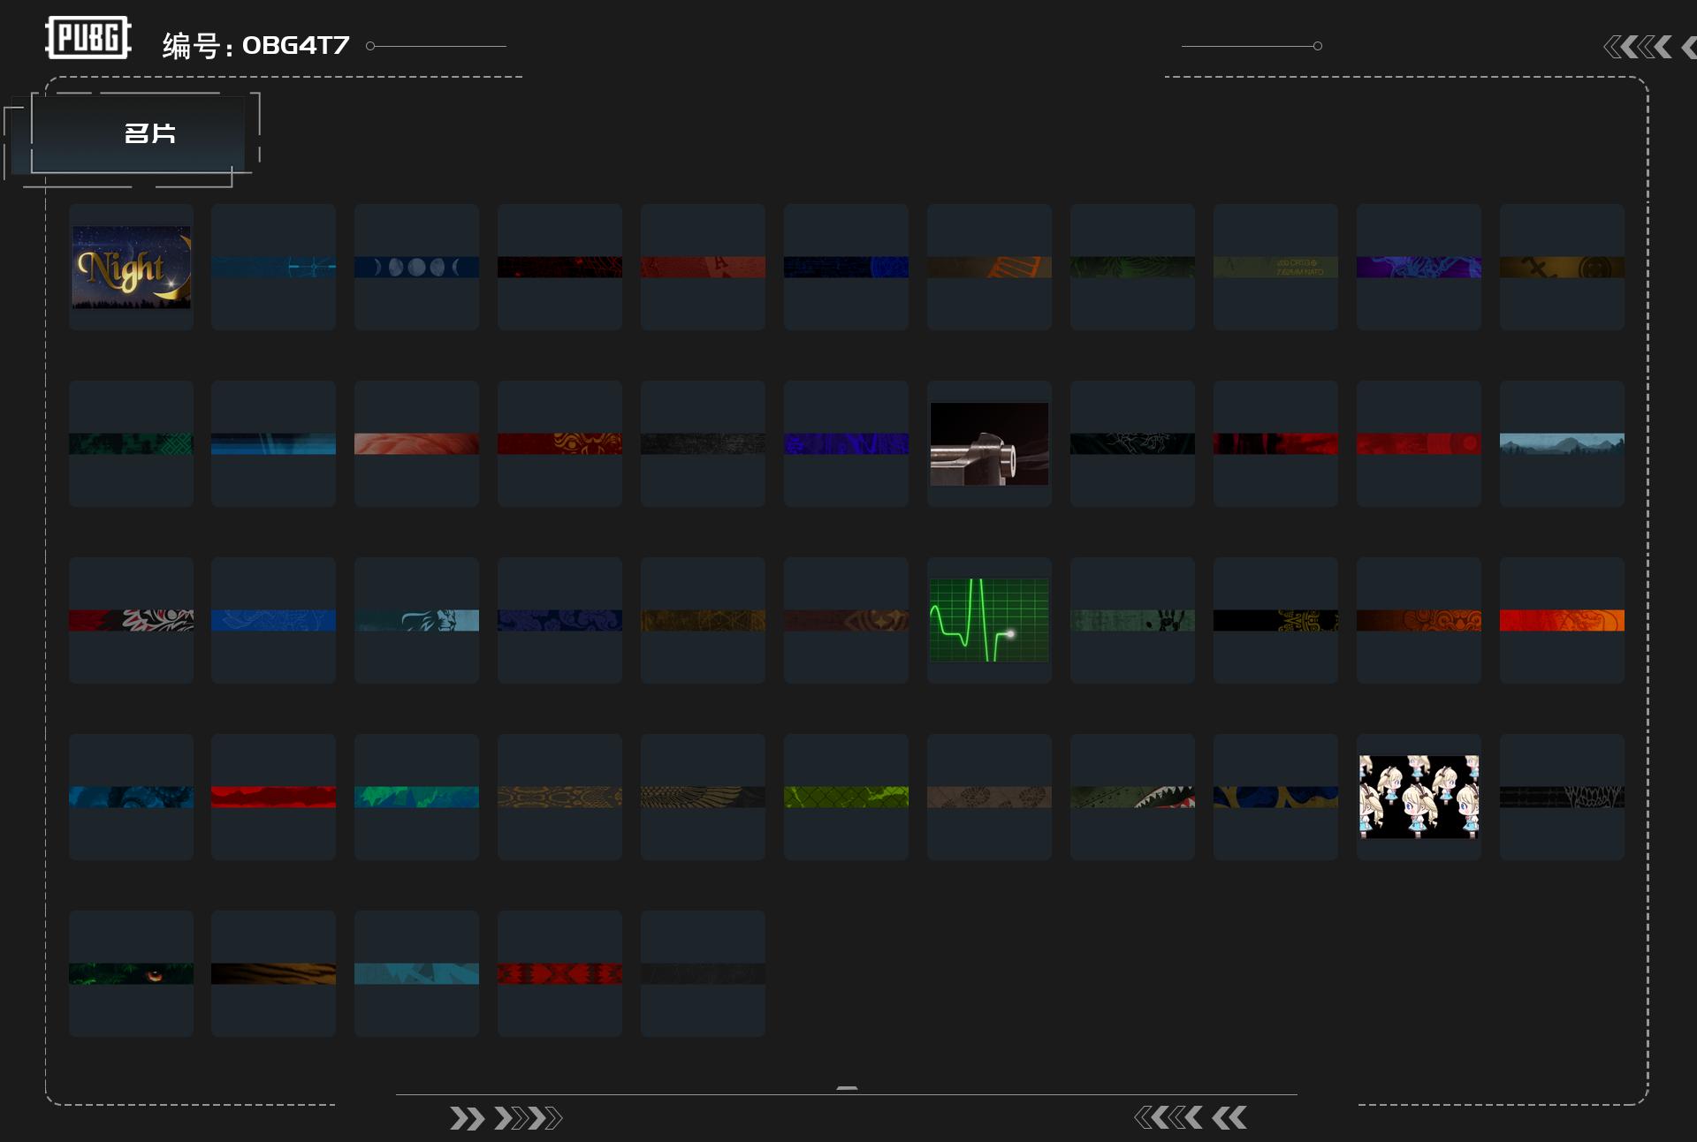The width and height of the screenshot is (1697, 1142).
Task: Click the PUBG logo
Action: [x=88, y=38]
